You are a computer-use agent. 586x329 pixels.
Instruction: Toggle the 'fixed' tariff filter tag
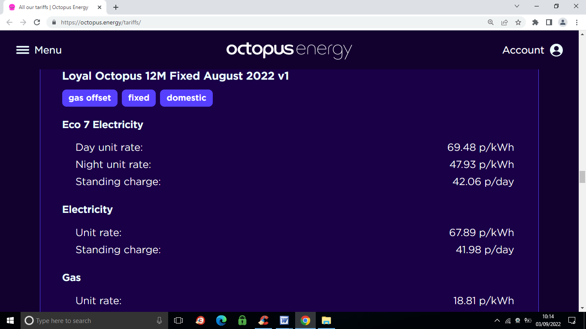pos(139,98)
